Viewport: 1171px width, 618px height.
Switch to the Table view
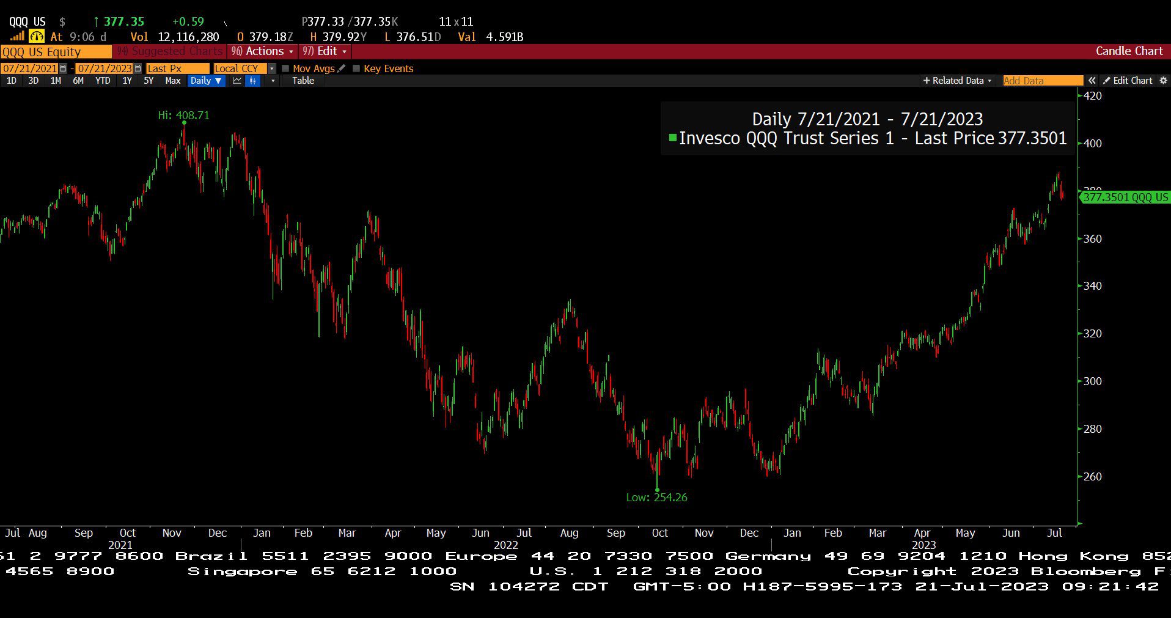303,81
